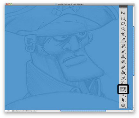Select the Eraser tool
This screenshot has width=139, height=118.
123,67
